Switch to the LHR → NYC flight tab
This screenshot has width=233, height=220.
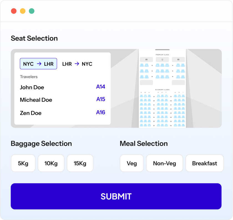click(77, 64)
